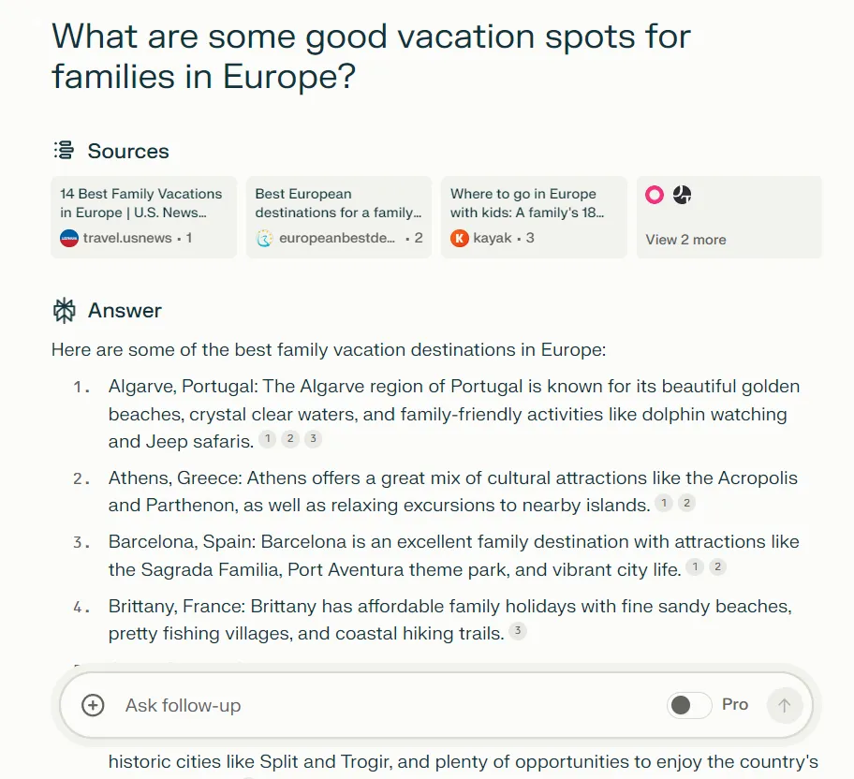
Task: Click the europeanbestdestinations favicon
Action: (265, 238)
